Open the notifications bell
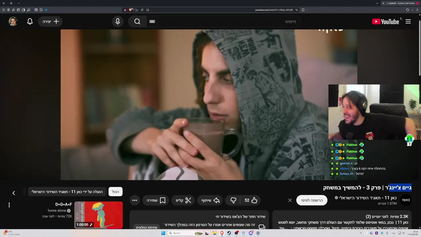421x237 pixels. tap(30, 21)
